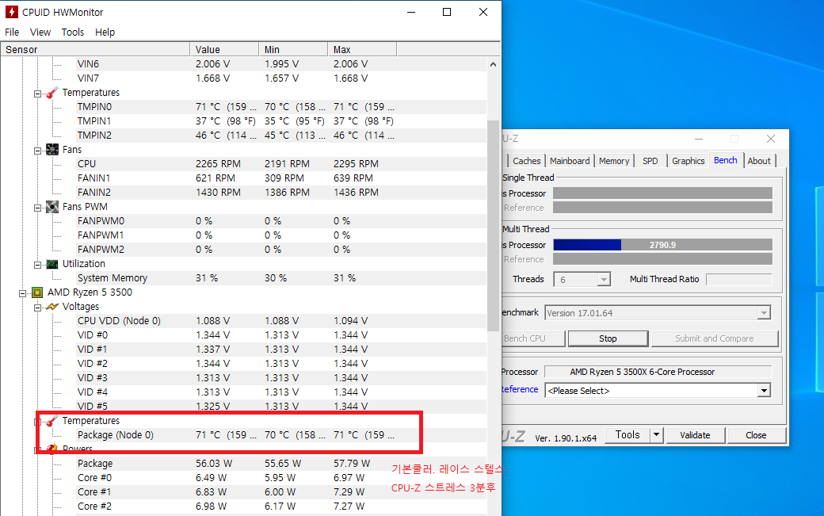Open the View menu in HWMonitor
The height and width of the screenshot is (516, 824).
pyautogui.click(x=40, y=32)
